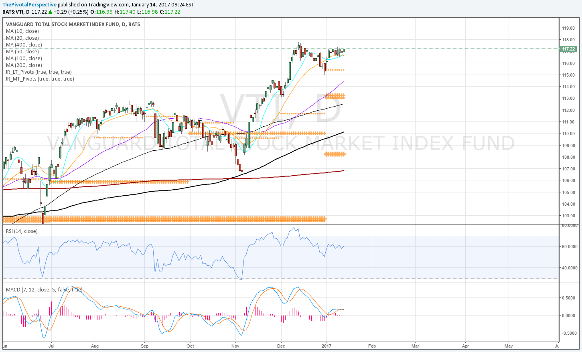Click the 109.00 price axis label
The height and width of the screenshot is (352, 582).
pyautogui.click(x=568, y=146)
